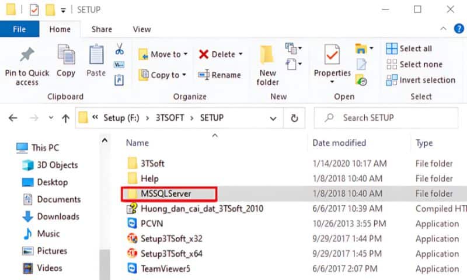Click Select all
Screen dimensions: 467x280
409,48
